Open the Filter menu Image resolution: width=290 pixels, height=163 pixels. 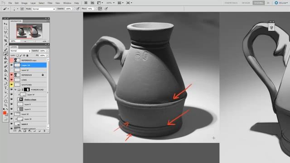click(x=50, y=3)
